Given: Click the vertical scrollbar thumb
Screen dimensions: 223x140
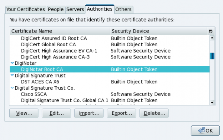Looking at the screenshot, I should coord(212,56).
